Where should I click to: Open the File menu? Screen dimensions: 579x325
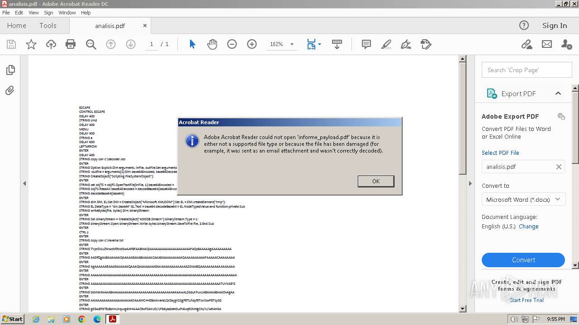[6, 13]
